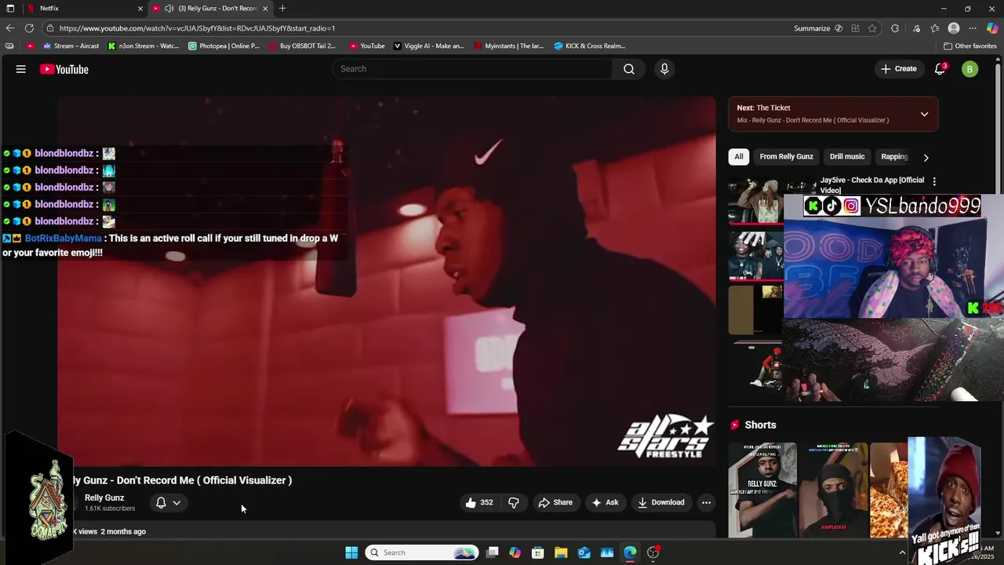
Task: Click the Create button
Action: click(x=898, y=69)
